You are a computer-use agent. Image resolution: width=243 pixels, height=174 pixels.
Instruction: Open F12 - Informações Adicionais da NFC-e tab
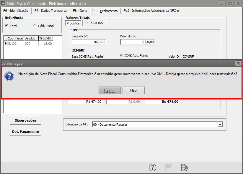click(152, 11)
